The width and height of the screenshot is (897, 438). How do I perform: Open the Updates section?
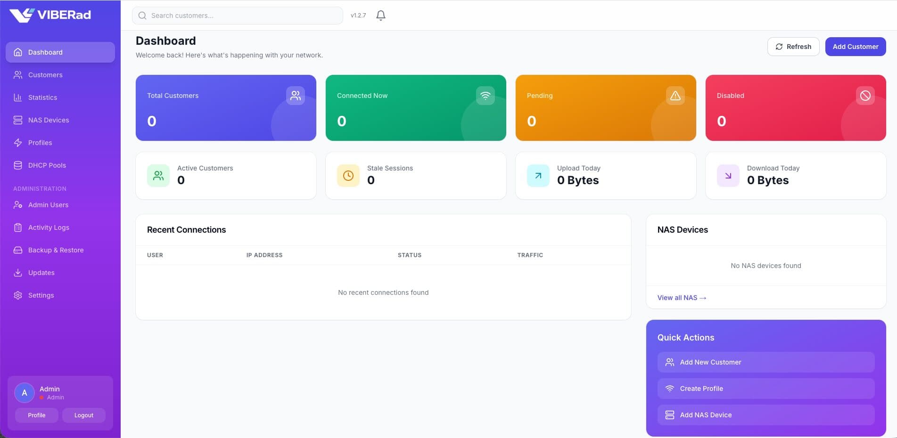[x=41, y=272]
